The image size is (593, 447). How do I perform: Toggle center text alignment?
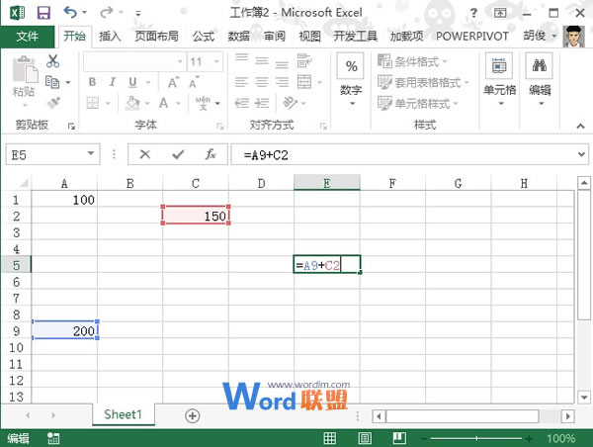coord(262,82)
